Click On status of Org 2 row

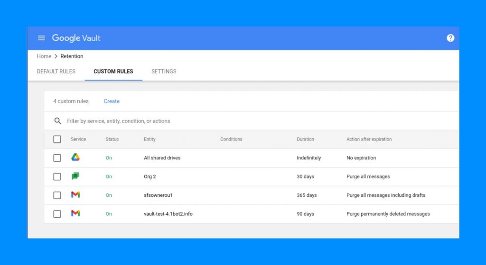click(x=109, y=177)
